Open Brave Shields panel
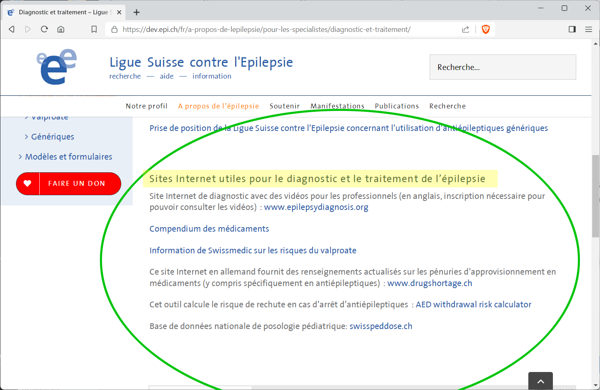The height and width of the screenshot is (390, 600). click(486, 29)
